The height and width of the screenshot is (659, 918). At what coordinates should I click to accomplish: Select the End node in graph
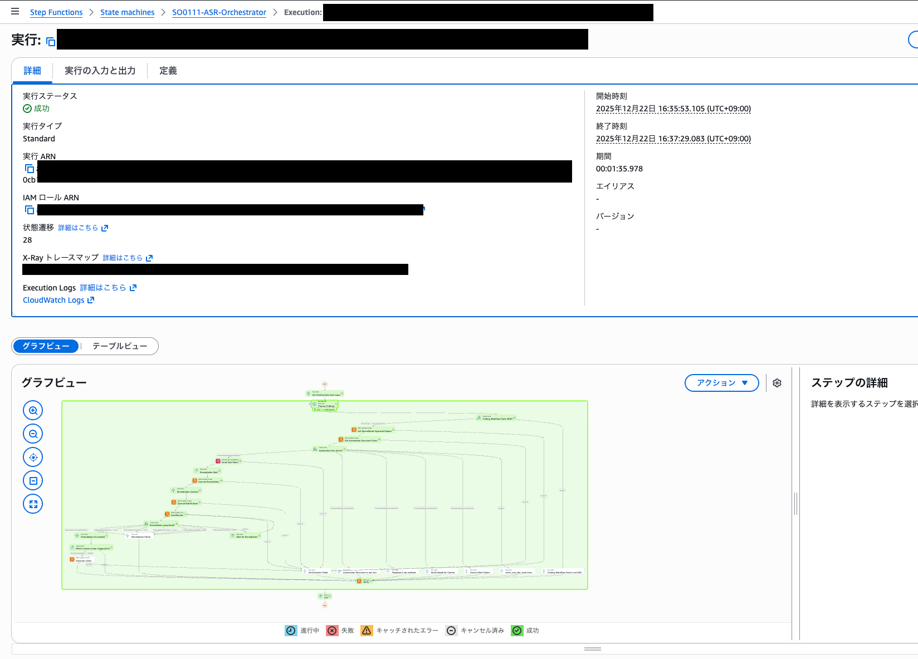pyautogui.click(x=325, y=606)
